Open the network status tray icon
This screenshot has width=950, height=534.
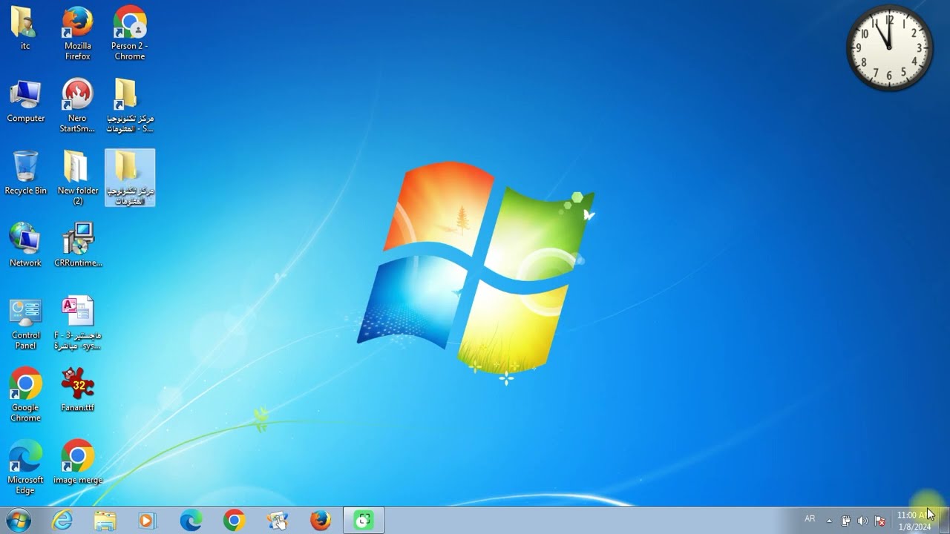880,521
